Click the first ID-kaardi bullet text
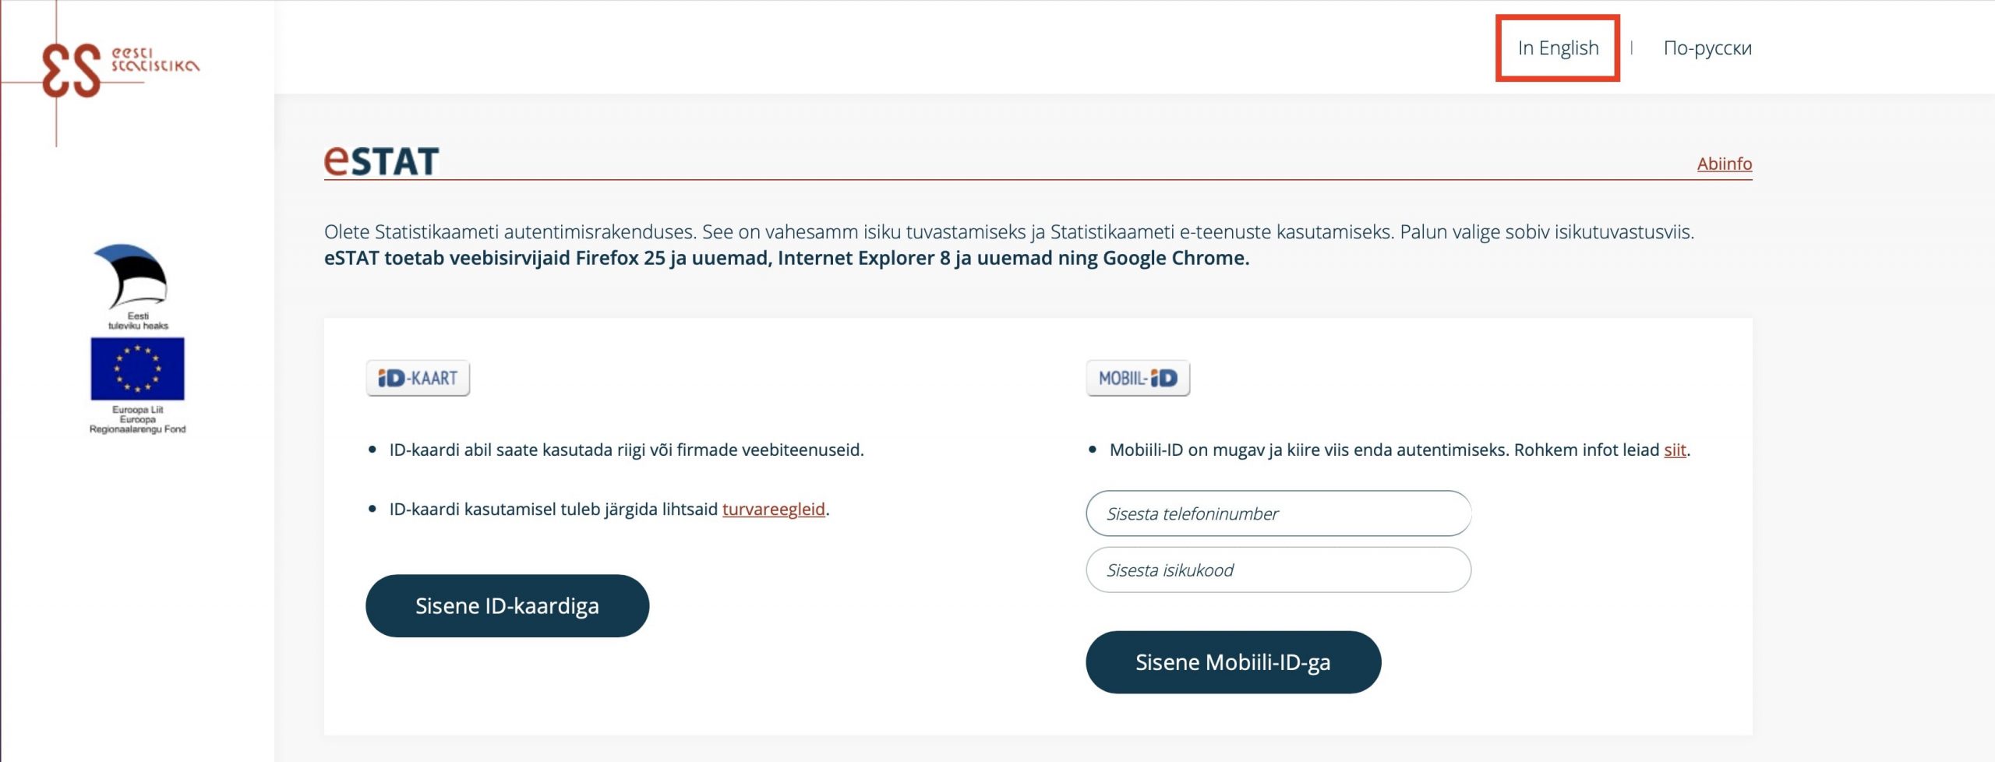 626,450
